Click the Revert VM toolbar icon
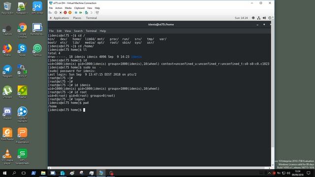This screenshot has width=315, height=177. (x=92, y=13)
